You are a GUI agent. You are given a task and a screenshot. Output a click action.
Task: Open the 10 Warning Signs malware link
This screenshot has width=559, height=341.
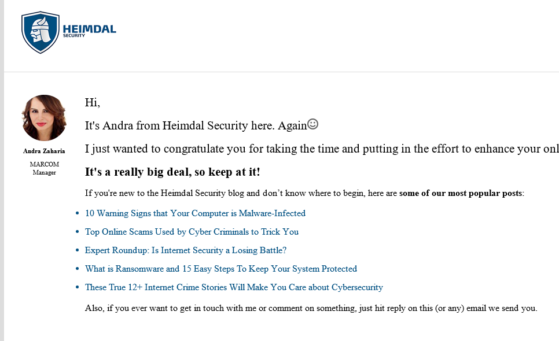(195, 213)
